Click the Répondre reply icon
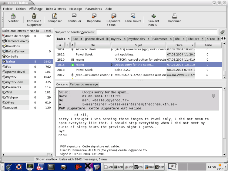Viewport: 228px width, 171px height. click(94, 16)
